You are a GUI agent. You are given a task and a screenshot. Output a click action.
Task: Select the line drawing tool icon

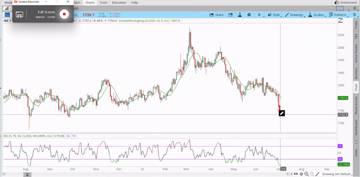317,174
